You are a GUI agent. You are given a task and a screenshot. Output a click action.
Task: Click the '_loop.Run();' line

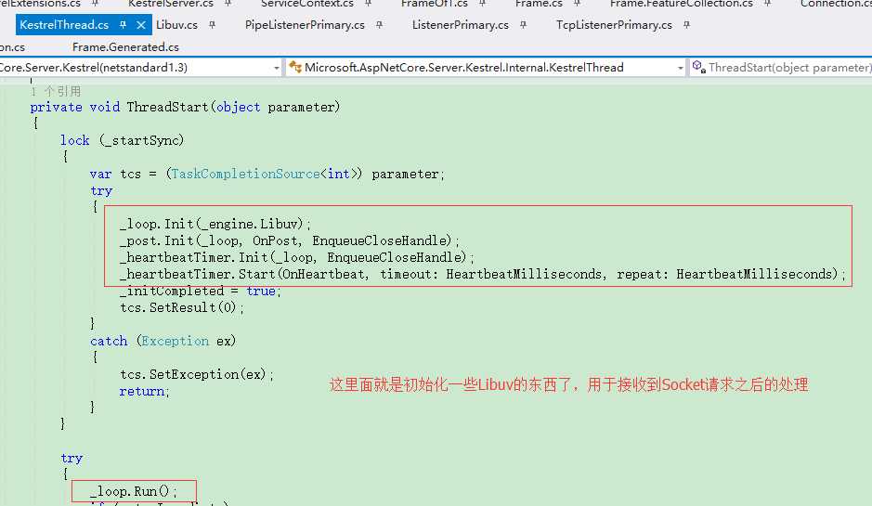pyautogui.click(x=134, y=491)
